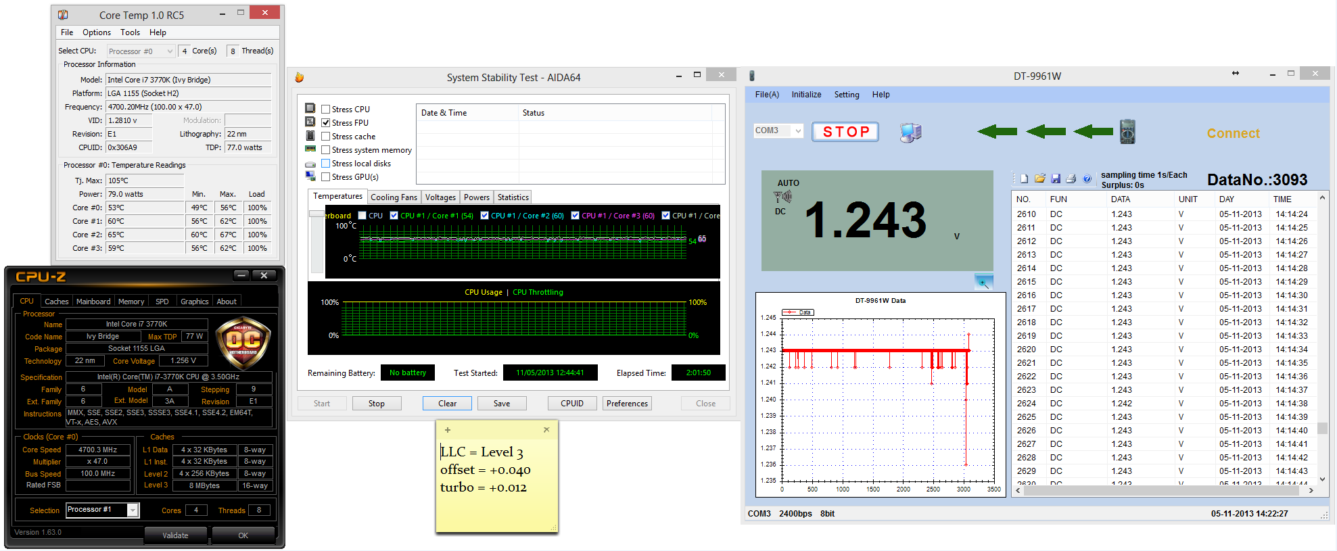Image resolution: width=1337 pixels, height=551 pixels.
Task: Click the RAM module icon beside Stress system memory
Action: pyautogui.click(x=310, y=149)
